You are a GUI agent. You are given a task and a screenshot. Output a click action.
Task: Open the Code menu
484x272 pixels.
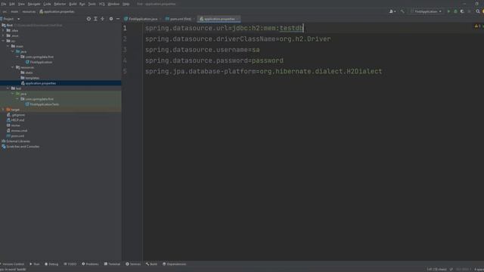47,4
